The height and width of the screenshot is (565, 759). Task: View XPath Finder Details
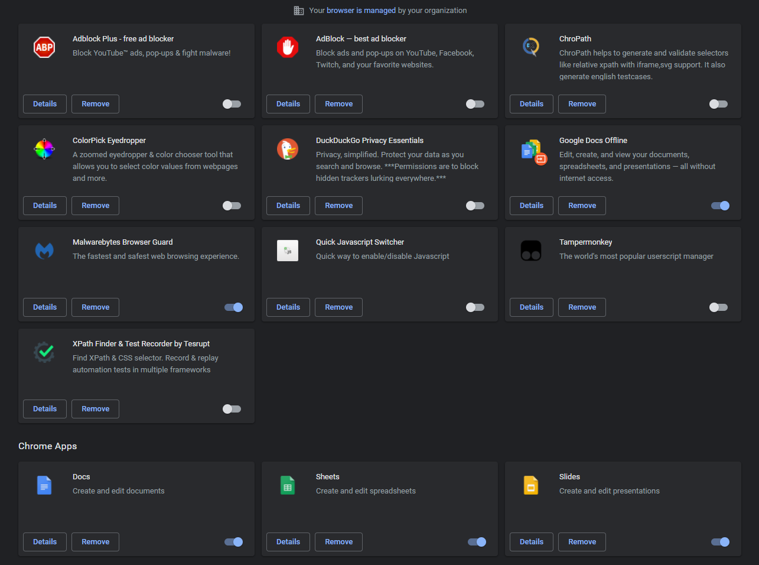(45, 409)
